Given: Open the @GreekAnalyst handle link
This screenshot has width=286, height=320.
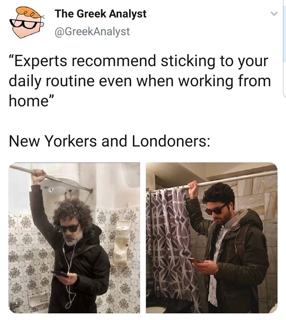Looking at the screenshot, I should pos(92,31).
